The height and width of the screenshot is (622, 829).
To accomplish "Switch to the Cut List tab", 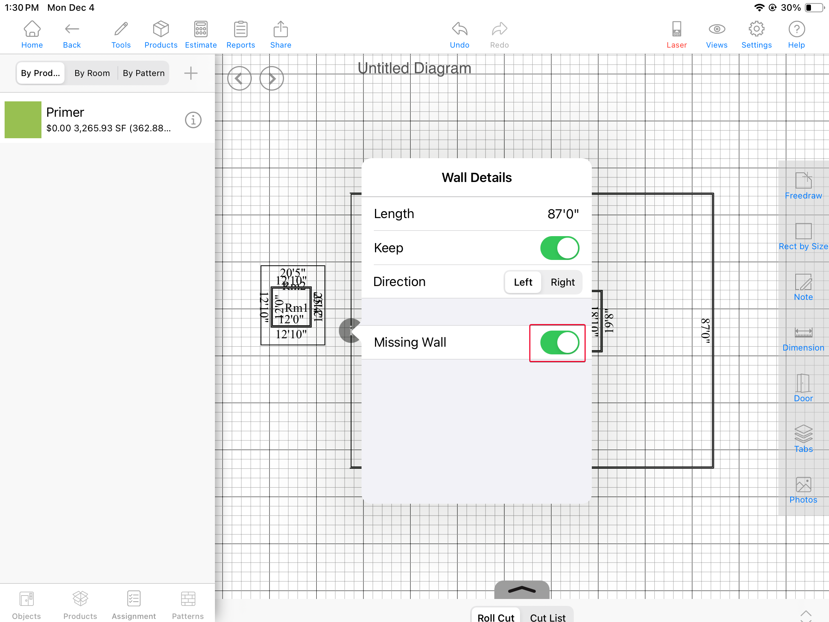I will pos(547,617).
